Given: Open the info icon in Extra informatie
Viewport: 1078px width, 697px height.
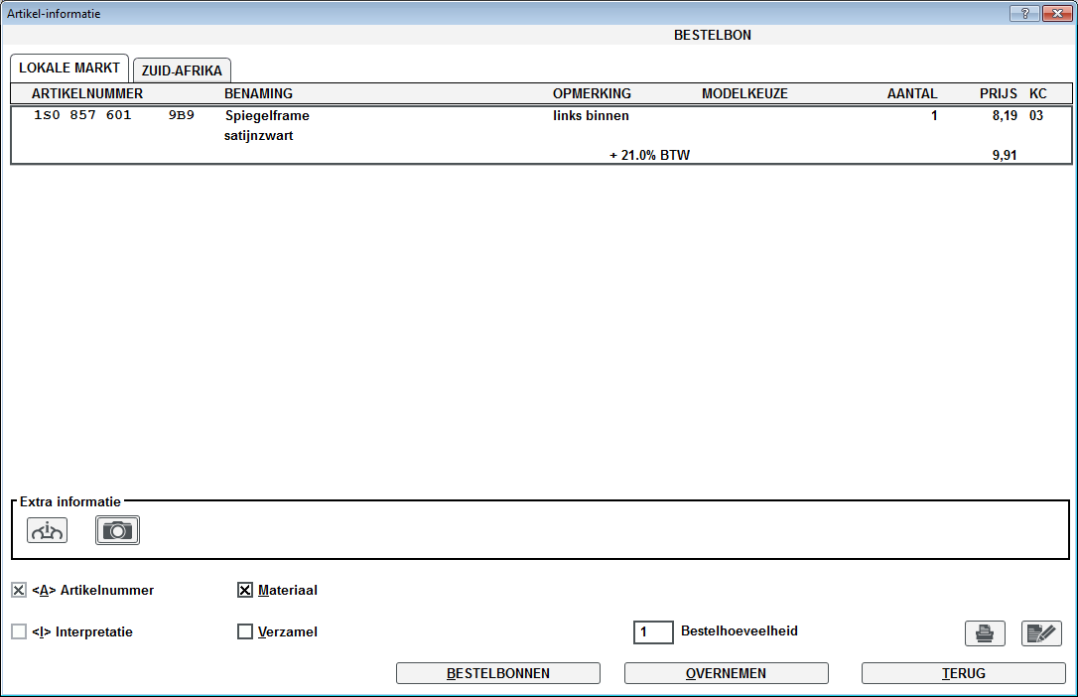Looking at the screenshot, I should tap(47, 531).
